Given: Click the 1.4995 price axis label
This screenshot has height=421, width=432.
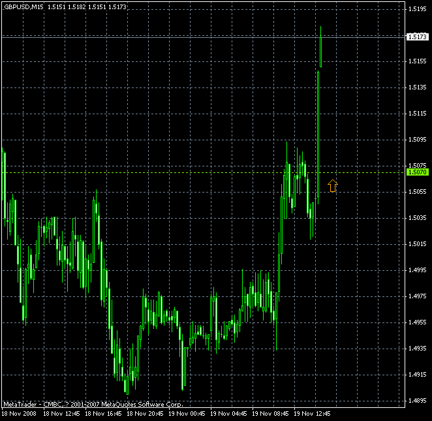Looking at the screenshot, I should click(x=417, y=270).
